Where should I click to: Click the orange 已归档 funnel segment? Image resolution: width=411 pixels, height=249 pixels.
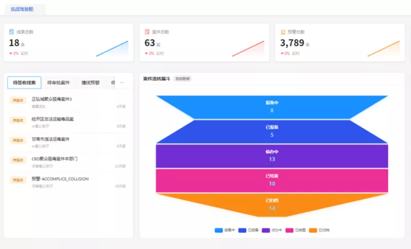(x=272, y=205)
